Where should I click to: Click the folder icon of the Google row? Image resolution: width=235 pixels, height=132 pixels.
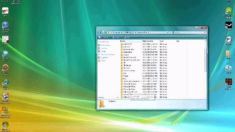click(x=122, y=55)
